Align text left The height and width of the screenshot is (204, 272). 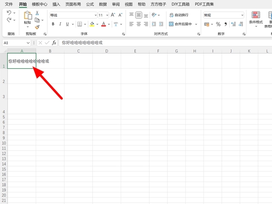click(131, 24)
